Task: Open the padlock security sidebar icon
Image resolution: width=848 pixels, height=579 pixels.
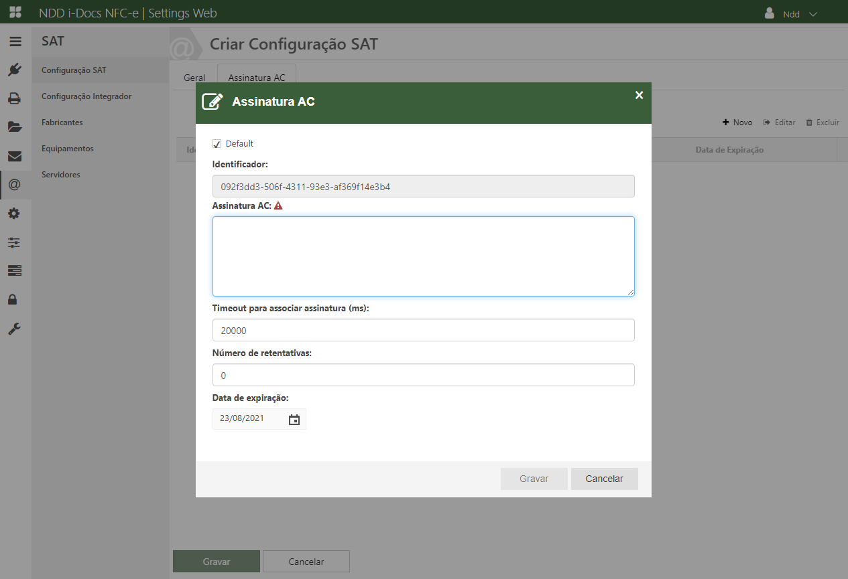Action: (x=12, y=299)
